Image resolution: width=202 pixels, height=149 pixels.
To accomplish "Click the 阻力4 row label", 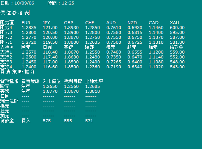I will 6,28.
